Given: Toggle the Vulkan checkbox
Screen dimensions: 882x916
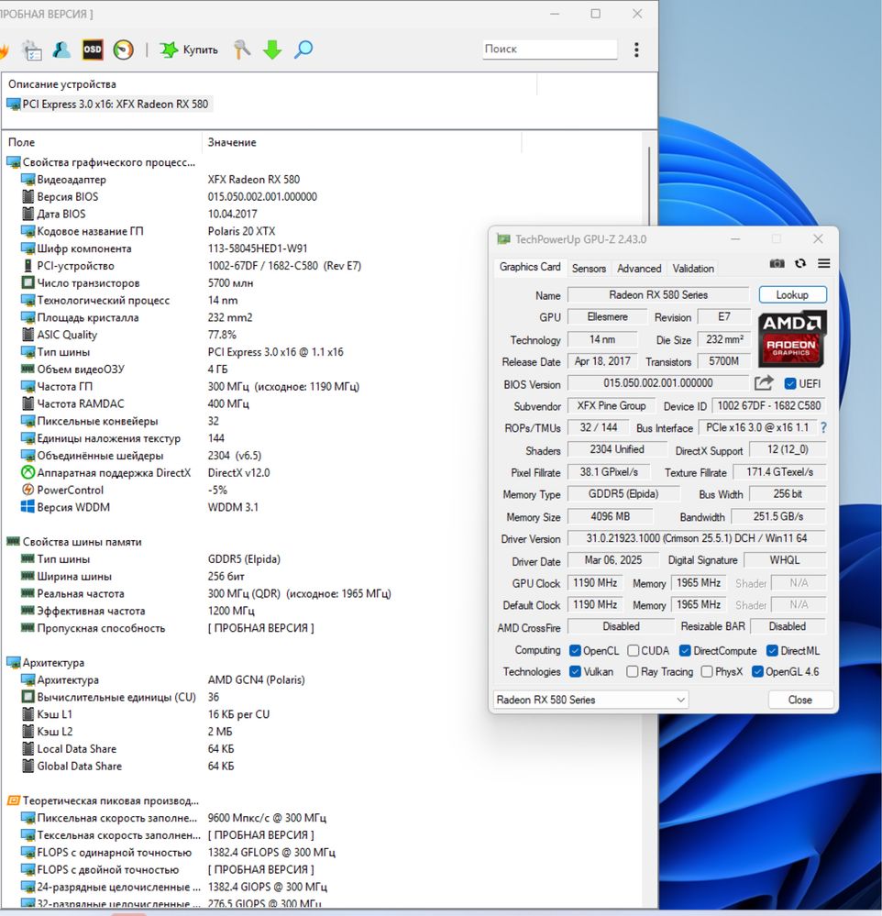Looking at the screenshot, I should click(x=576, y=671).
